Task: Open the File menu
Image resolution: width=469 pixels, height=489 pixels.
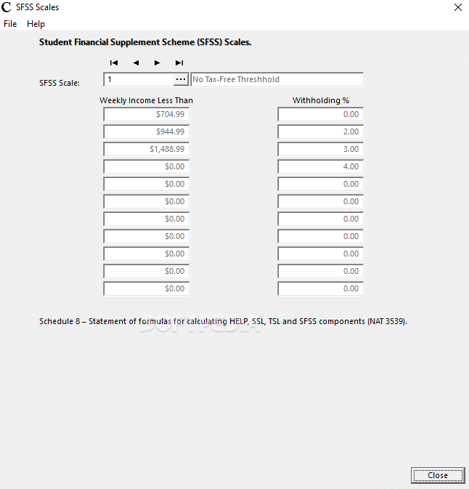Action: point(10,24)
